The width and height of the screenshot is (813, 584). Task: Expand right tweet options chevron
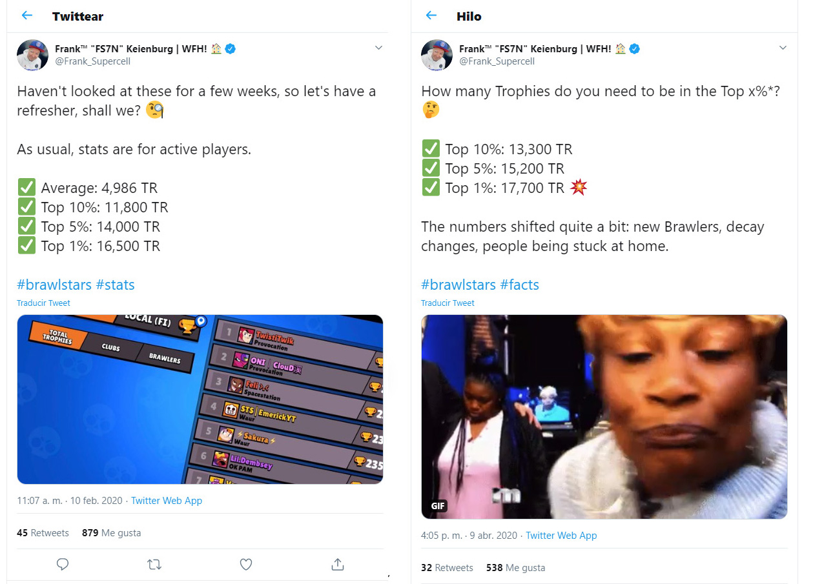click(x=783, y=48)
